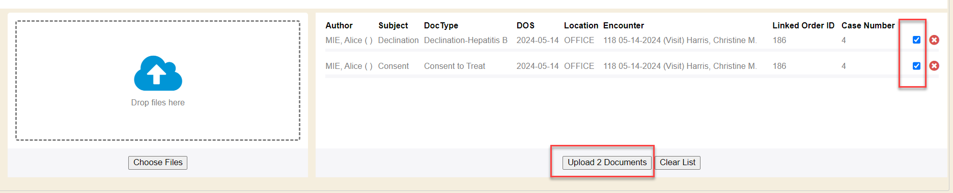Select the DocType column header
Image resolution: width=953 pixels, height=193 pixels.
(441, 25)
